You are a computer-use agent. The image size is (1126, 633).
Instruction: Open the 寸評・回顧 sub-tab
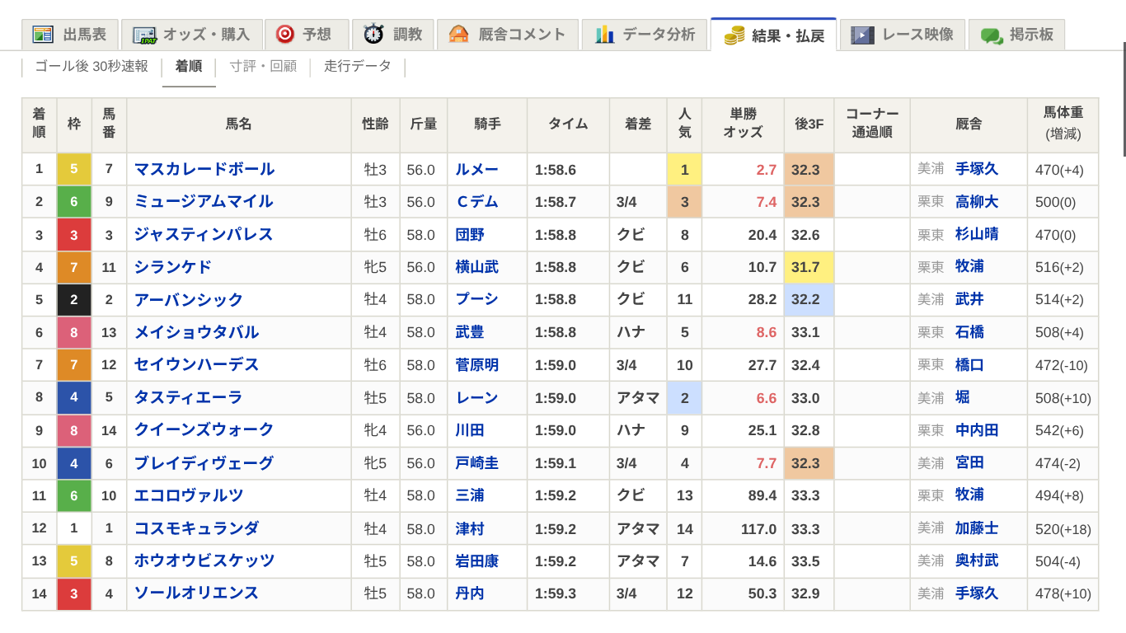263,66
